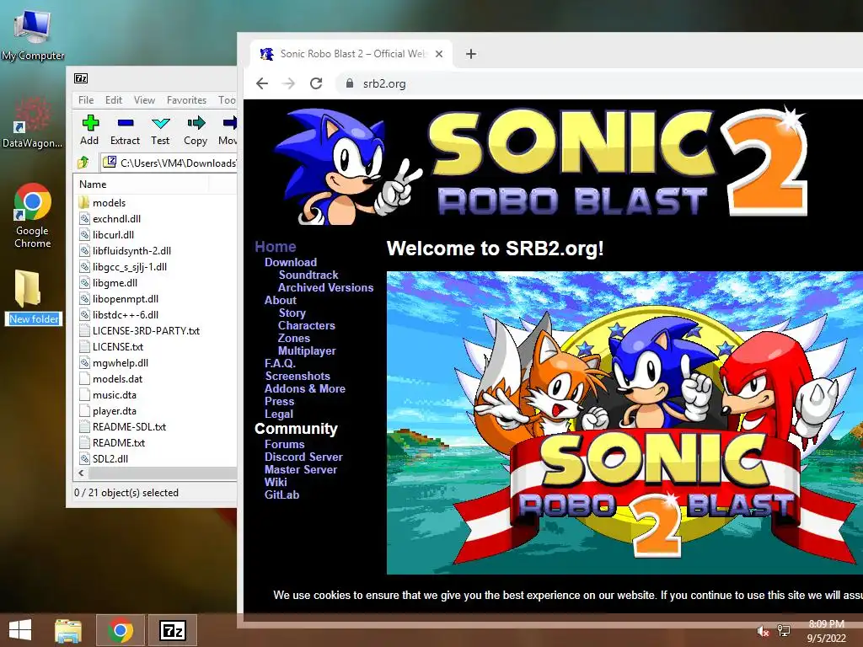
Task: Close the Sonic Robo Blast 2 tab
Action: coord(438,54)
